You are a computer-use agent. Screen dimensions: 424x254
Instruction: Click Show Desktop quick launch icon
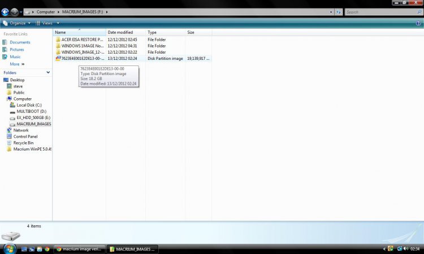pos(24,249)
